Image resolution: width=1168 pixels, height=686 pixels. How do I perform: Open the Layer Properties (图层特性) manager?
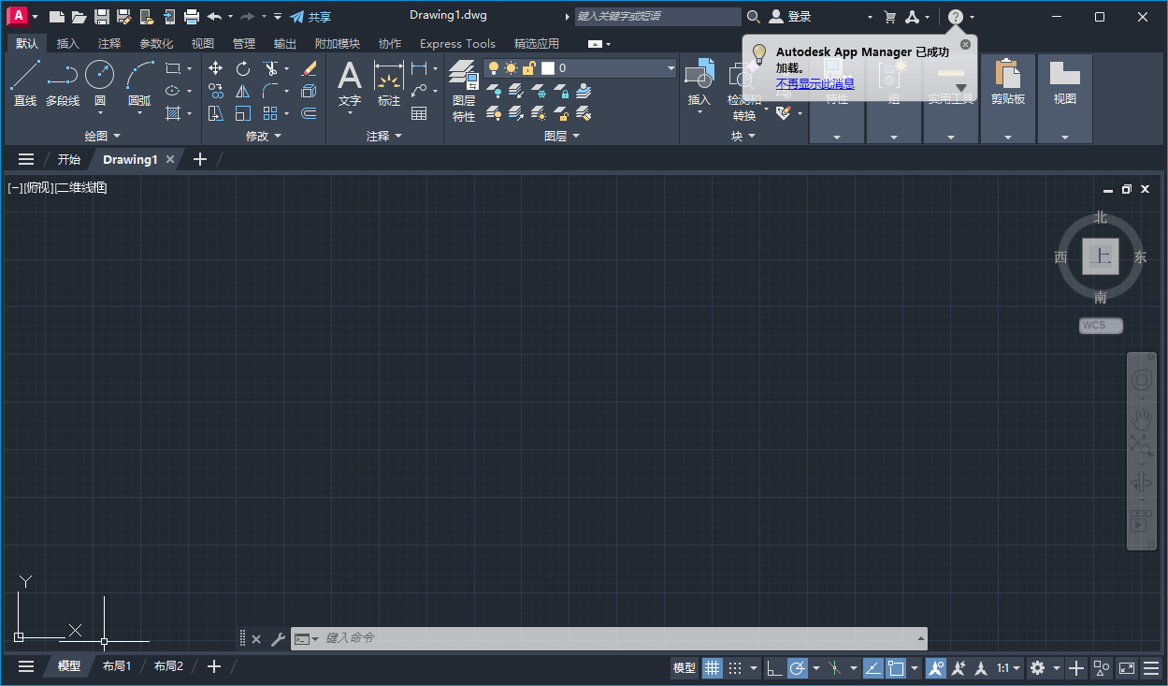pos(463,91)
